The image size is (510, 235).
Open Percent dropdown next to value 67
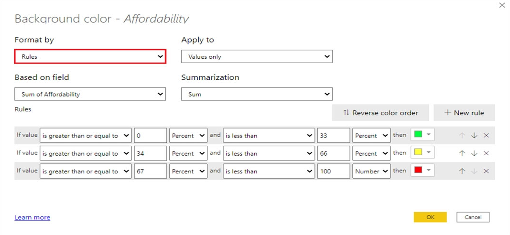pyautogui.click(x=188, y=171)
